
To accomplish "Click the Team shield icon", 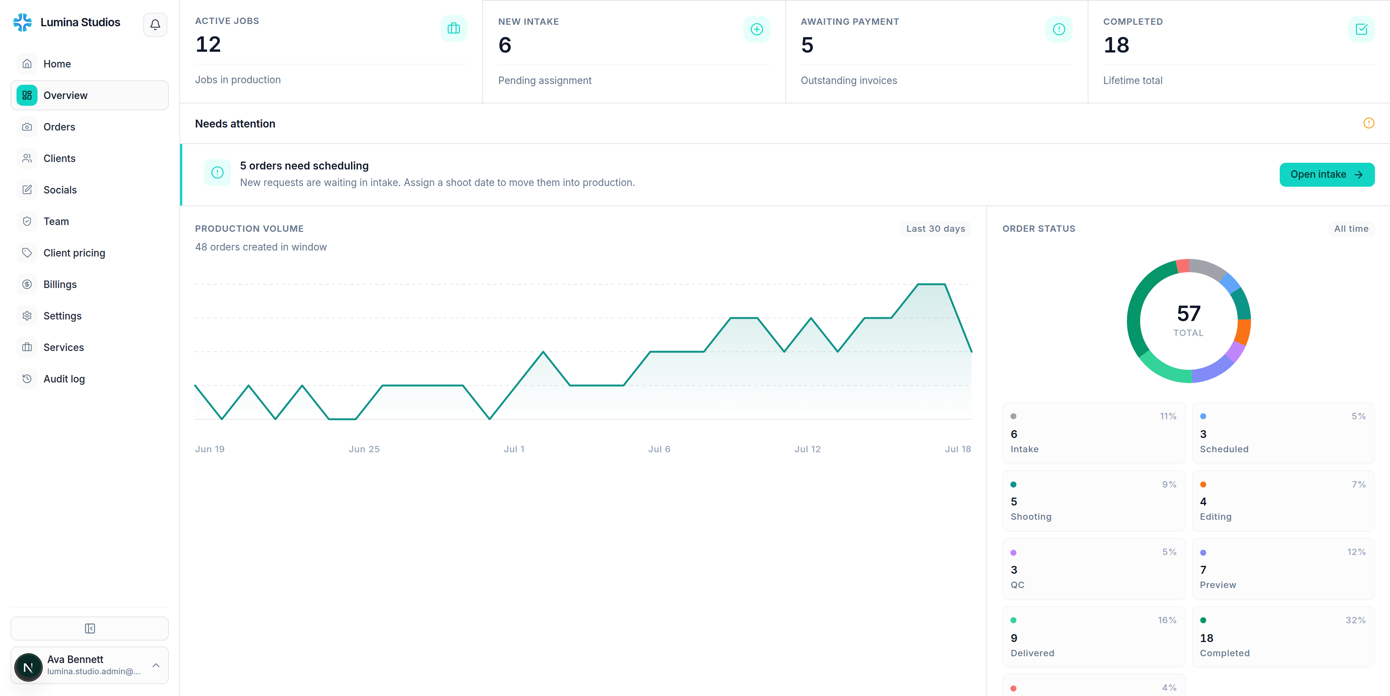I will tap(27, 221).
